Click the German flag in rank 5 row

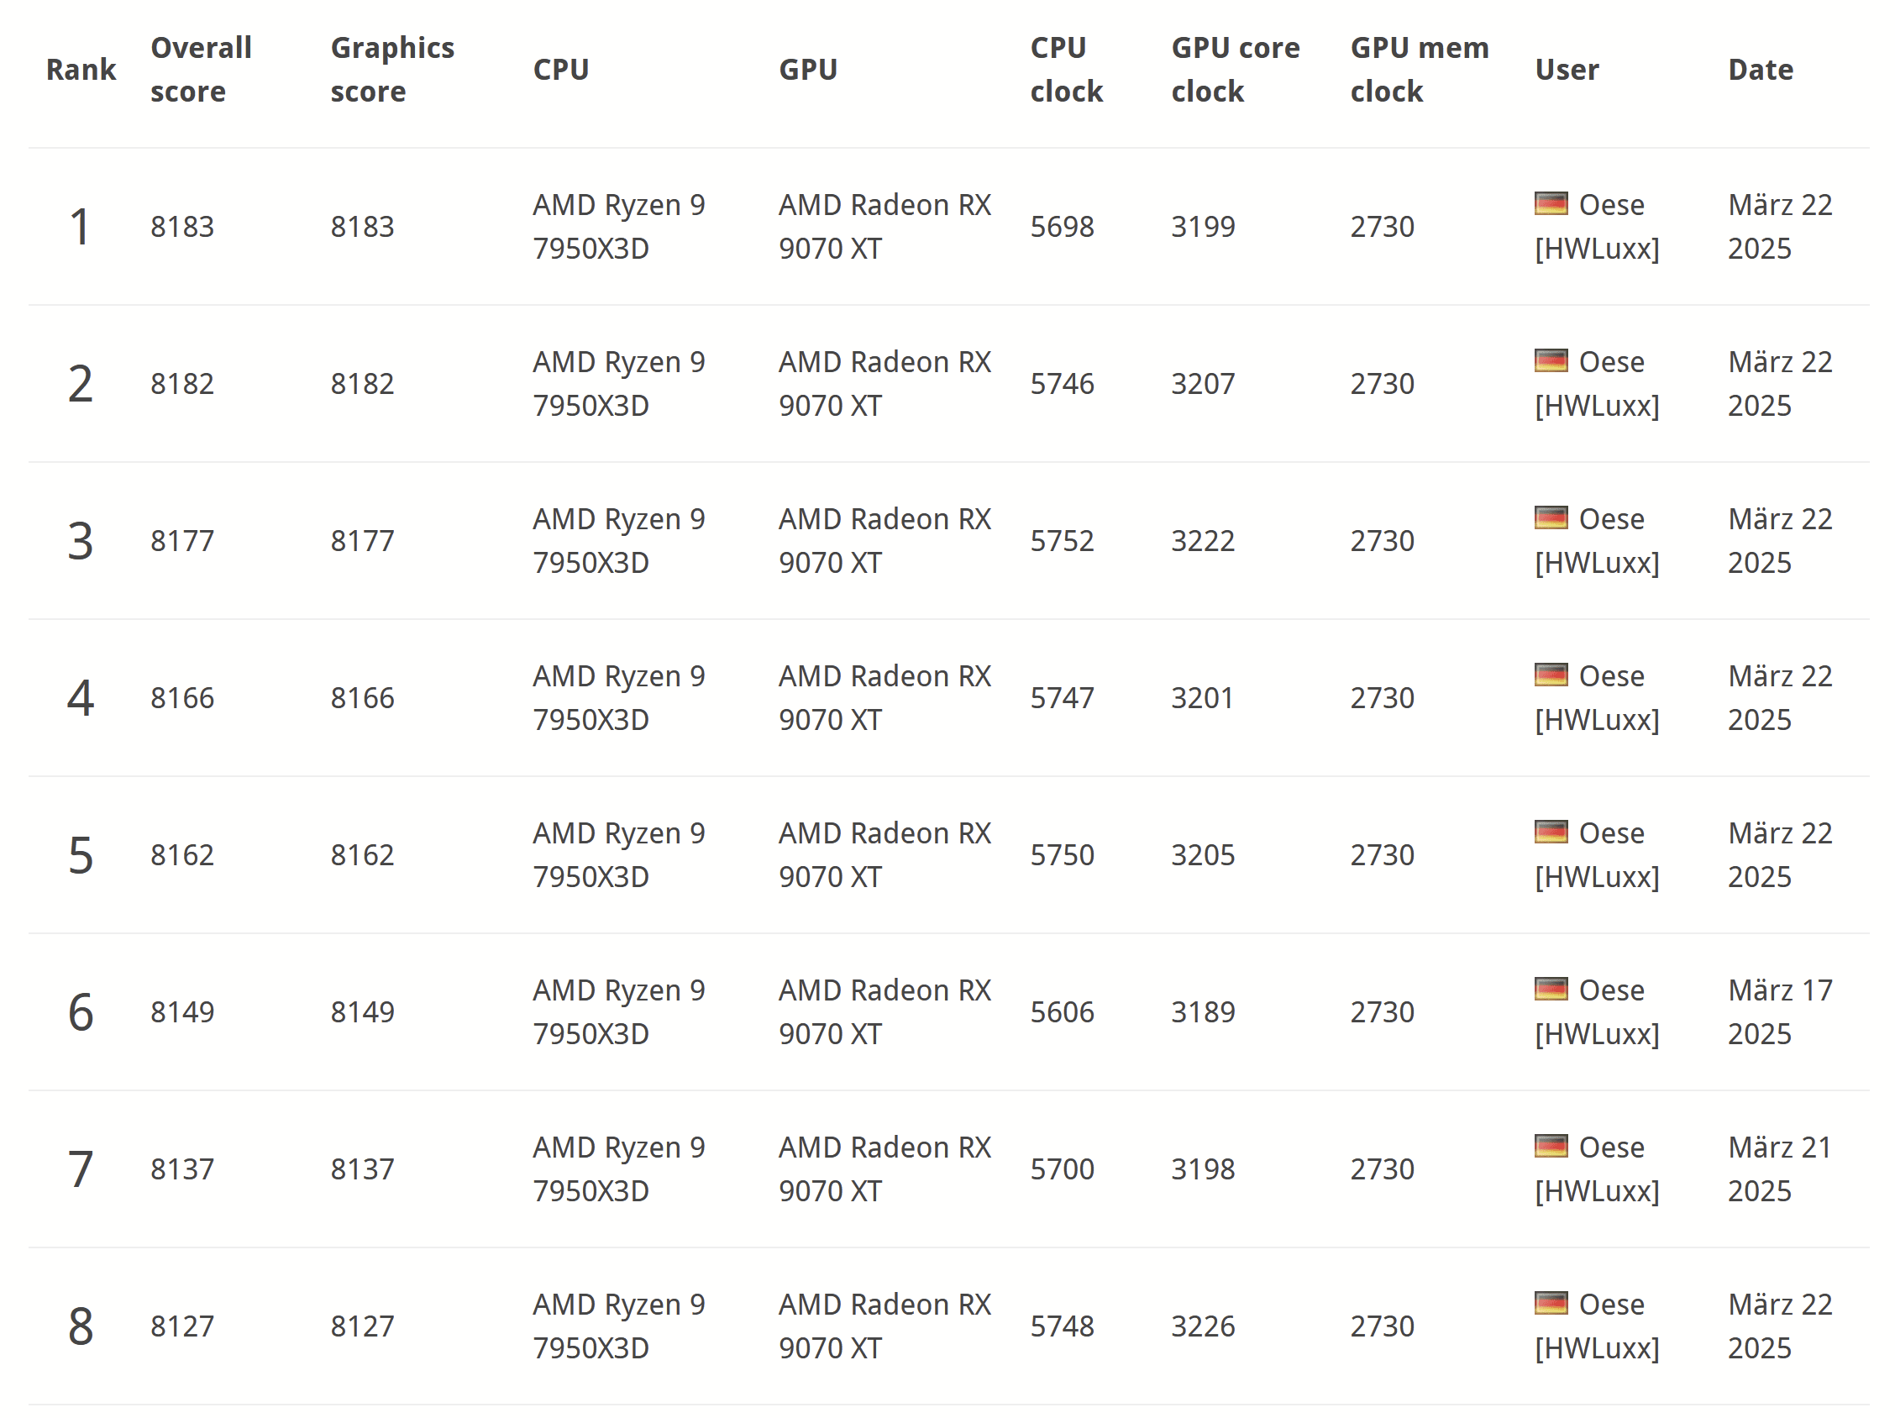coord(1551,832)
